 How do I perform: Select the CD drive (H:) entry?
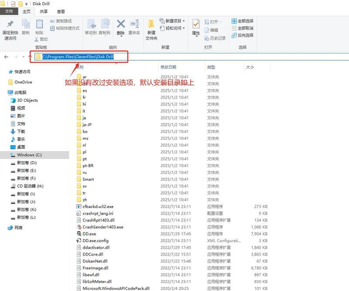[27, 186]
